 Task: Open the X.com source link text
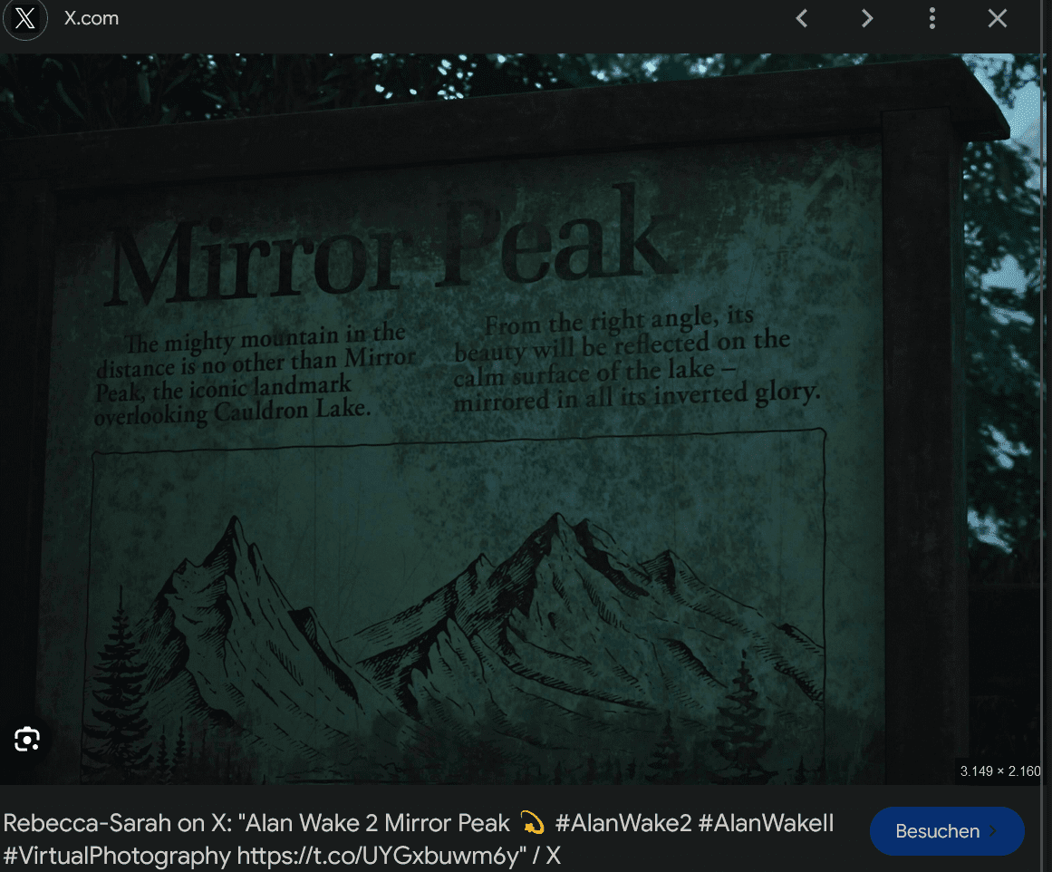92,18
